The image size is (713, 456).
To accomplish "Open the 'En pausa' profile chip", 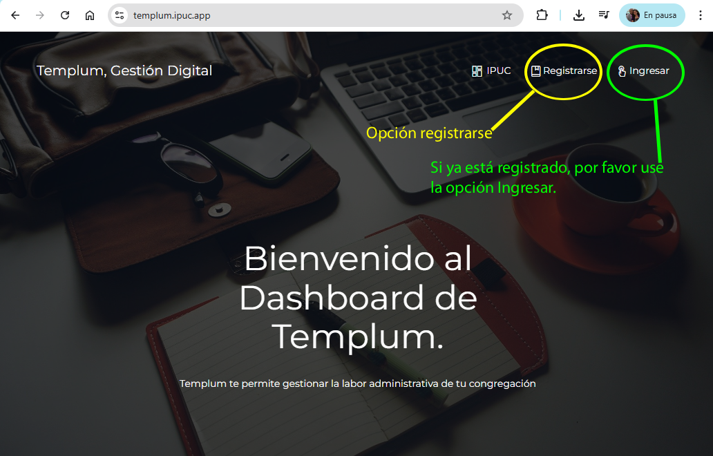I will pos(652,15).
